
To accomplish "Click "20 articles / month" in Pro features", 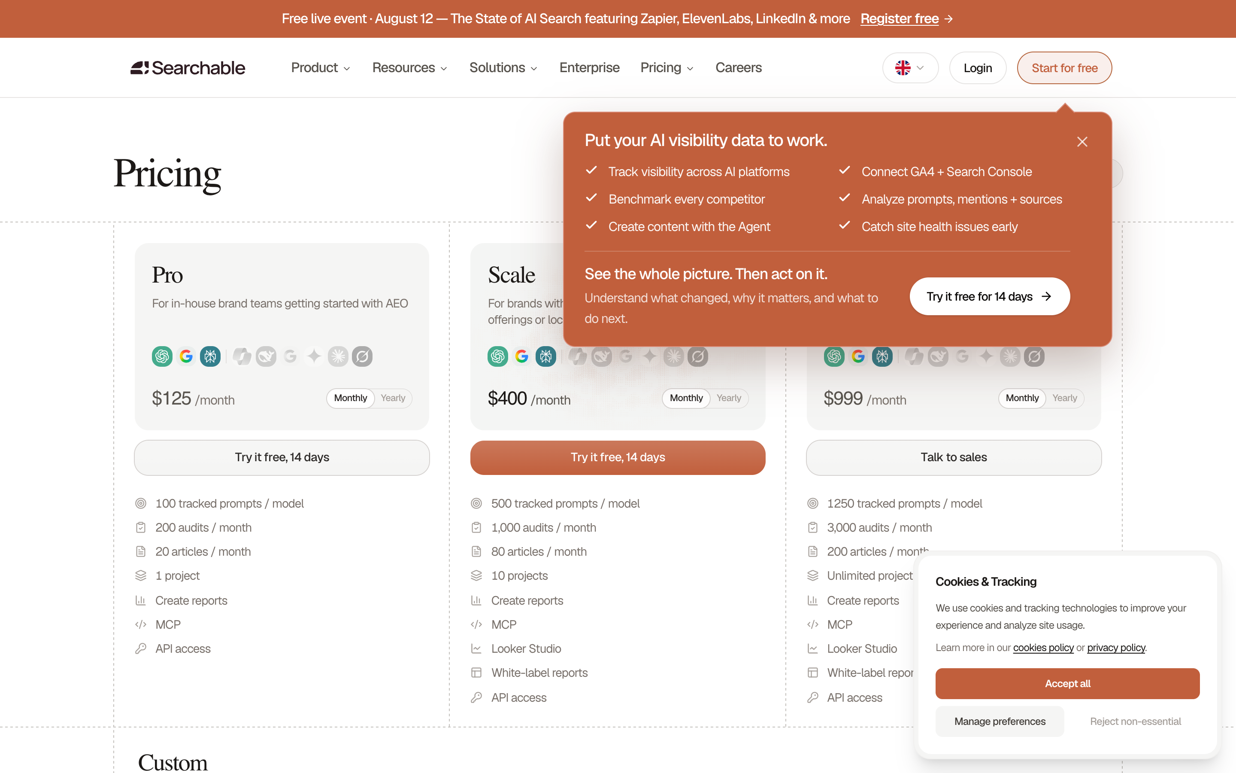I will click(x=203, y=552).
